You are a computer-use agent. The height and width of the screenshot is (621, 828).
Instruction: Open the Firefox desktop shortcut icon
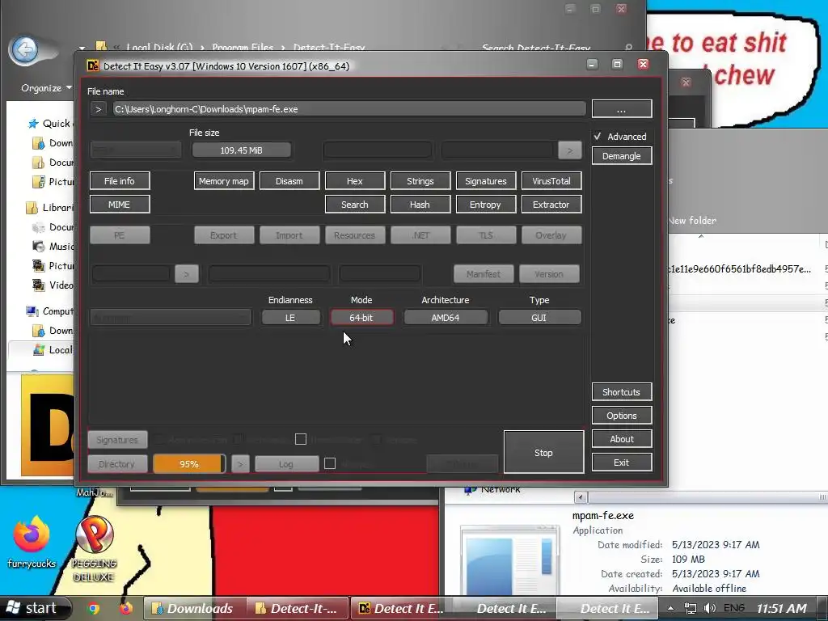point(32,534)
